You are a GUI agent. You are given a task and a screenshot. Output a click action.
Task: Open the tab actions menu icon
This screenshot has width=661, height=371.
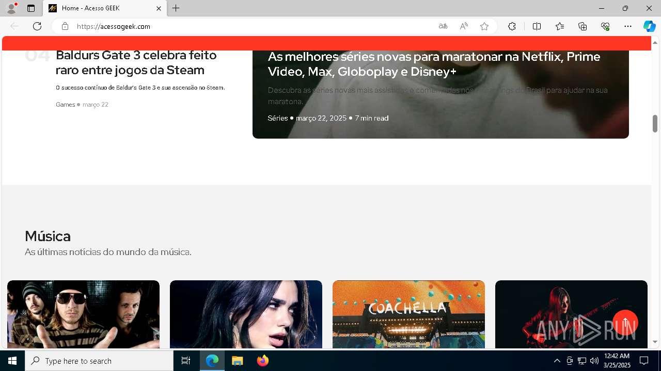pyautogui.click(x=31, y=8)
